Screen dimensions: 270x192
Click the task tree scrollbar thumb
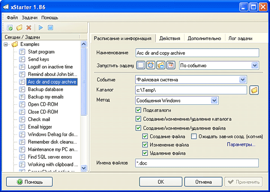point(84,81)
